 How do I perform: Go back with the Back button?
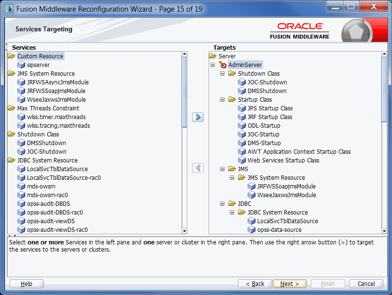tap(255, 284)
